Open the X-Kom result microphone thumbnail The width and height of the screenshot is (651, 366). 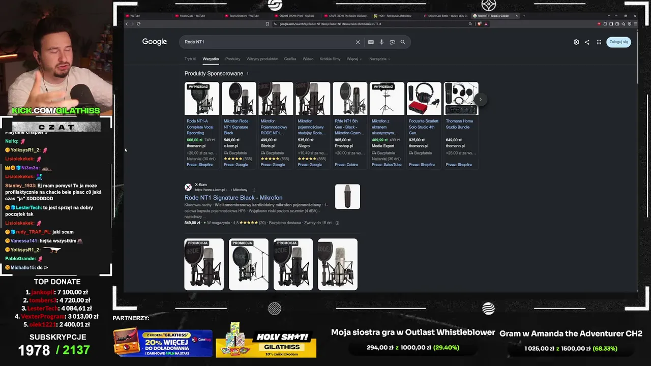347,197
